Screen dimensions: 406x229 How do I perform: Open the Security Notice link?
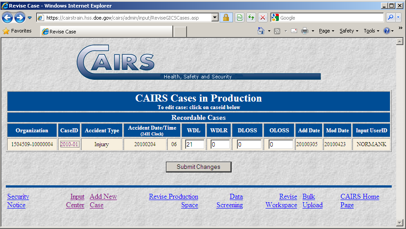(18, 201)
